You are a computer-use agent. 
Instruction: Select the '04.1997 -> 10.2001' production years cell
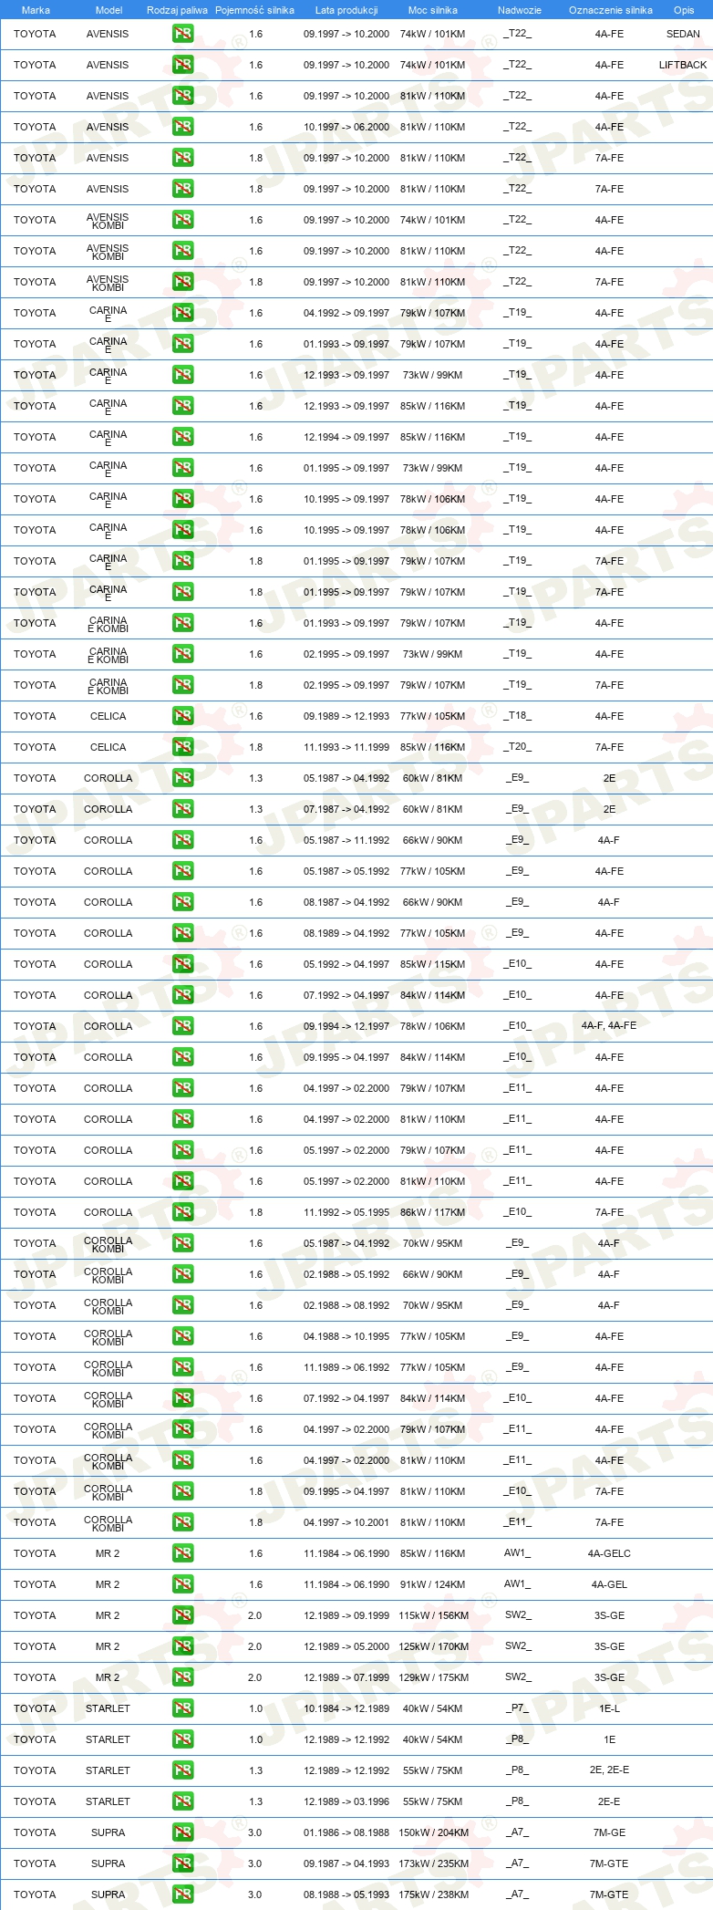pyautogui.click(x=346, y=1522)
